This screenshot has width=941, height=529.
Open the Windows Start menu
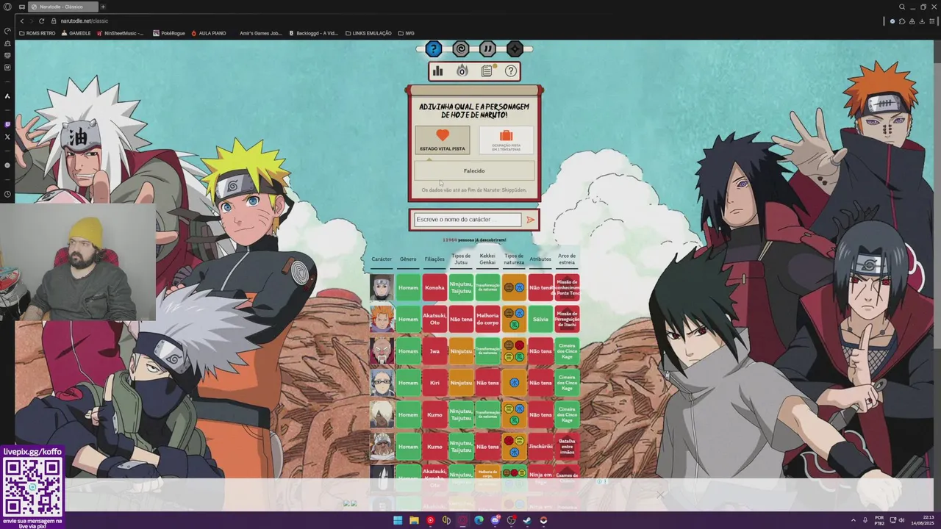(398, 520)
